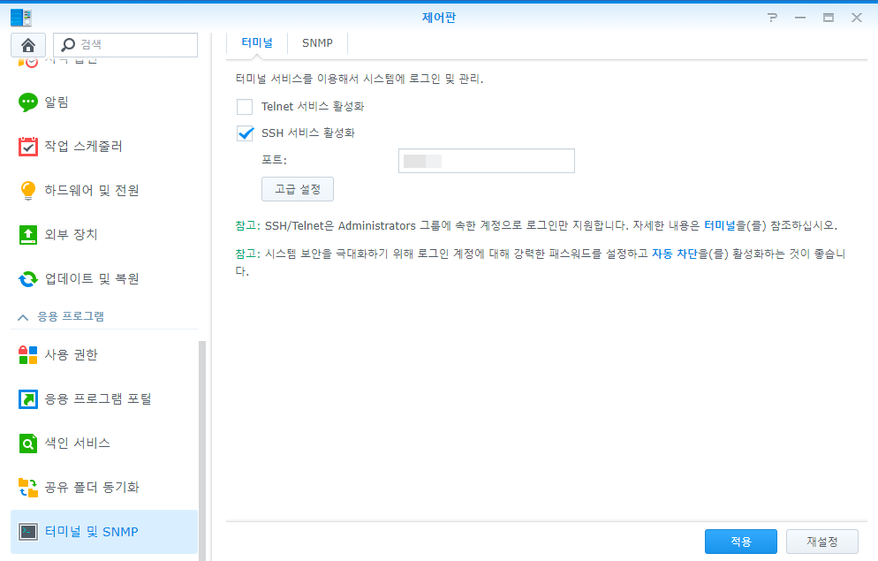This screenshot has height=561, width=878.
Task: Select 공유 폴더 동기화 label
Action: 92,488
